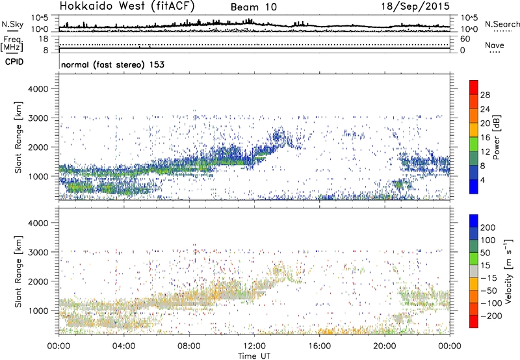Click the 4000 tick label on power panel
This screenshot has width=520, height=360.
pyautogui.click(x=38, y=89)
